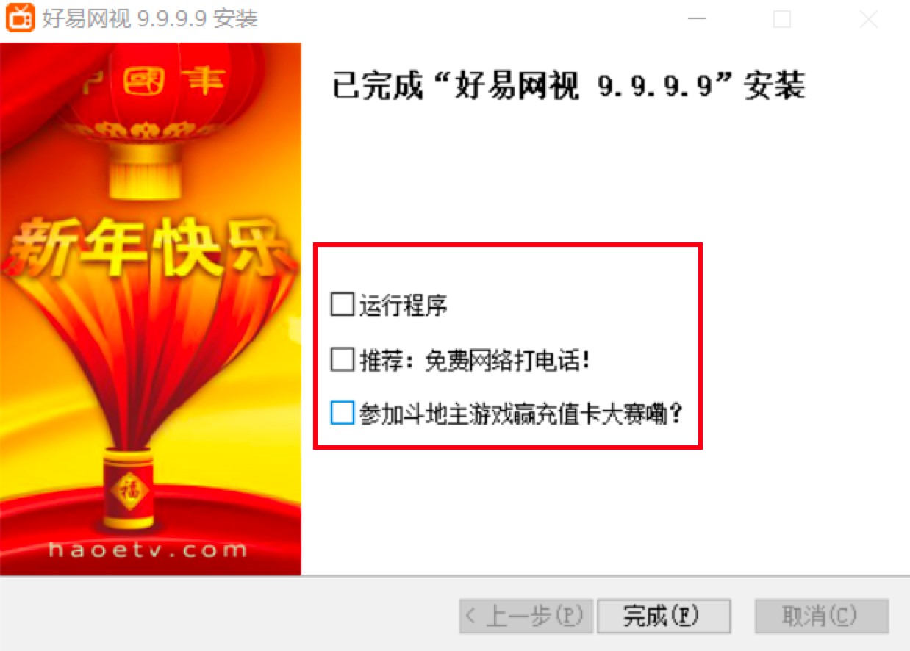Click the orange TV app icon in title bar
The image size is (910, 651).
(20, 18)
